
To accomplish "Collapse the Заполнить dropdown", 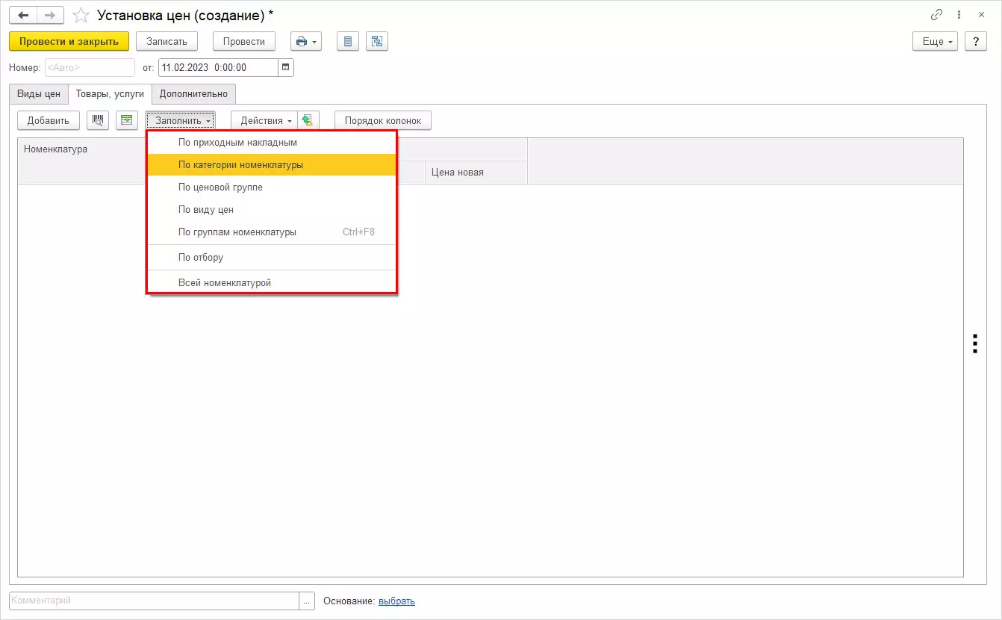I will 180,120.
